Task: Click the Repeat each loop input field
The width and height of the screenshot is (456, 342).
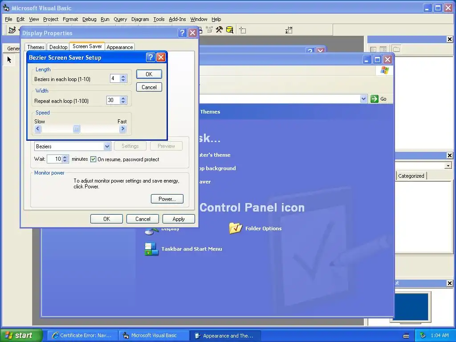Action: pyautogui.click(x=114, y=100)
